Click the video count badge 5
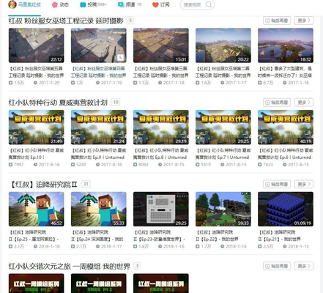 pyautogui.click(x=130, y=21)
